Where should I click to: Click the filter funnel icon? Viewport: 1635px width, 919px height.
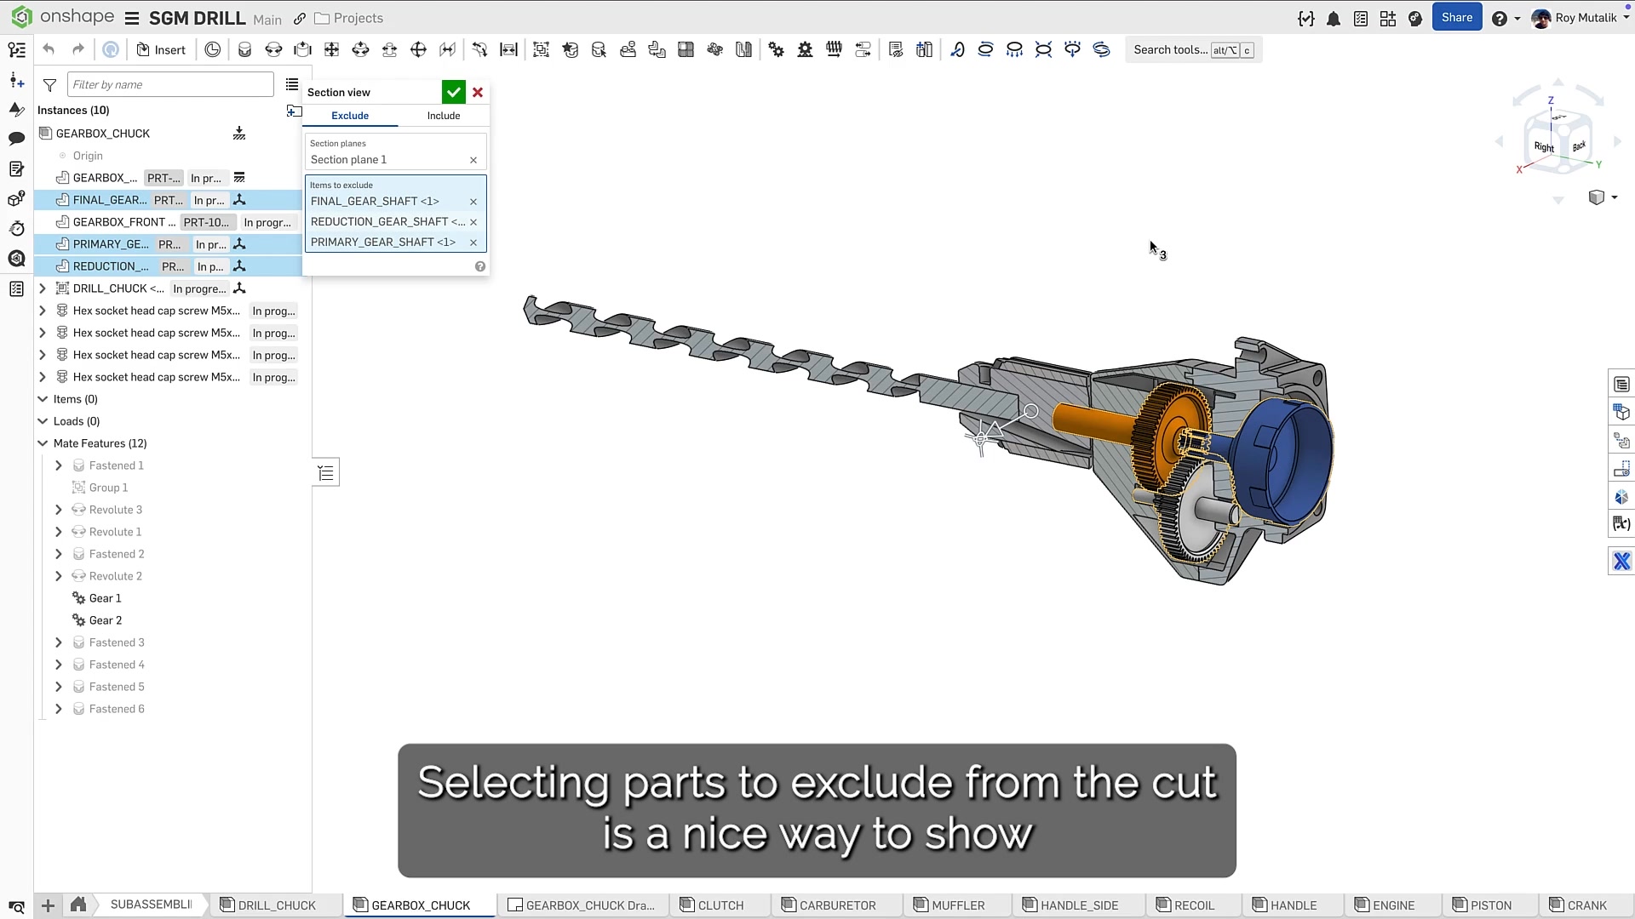(x=49, y=84)
